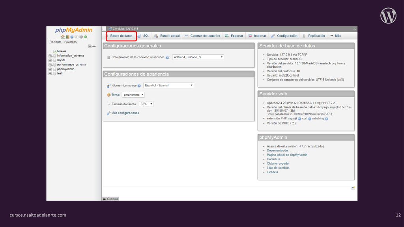This screenshot has height=227, width=404.
Task: Click the palette icon next to Tema
Action: (x=109, y=95)
